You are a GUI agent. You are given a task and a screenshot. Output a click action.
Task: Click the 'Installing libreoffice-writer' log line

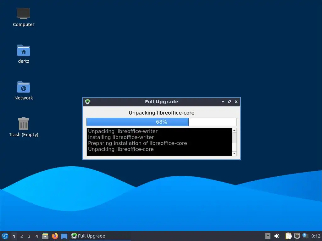(x=121, y=137)
